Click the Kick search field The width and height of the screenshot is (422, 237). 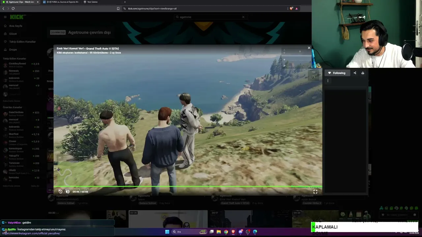[x=211, y=17]
